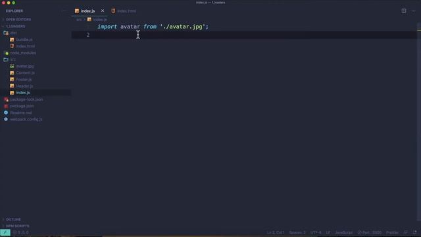Click the feedback icon in status bar
The height and width of the screenshot is (237, 421).
406,232
